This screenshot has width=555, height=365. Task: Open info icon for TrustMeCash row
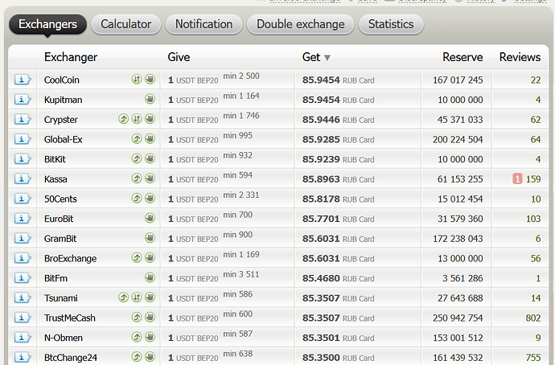click(23, 318)
